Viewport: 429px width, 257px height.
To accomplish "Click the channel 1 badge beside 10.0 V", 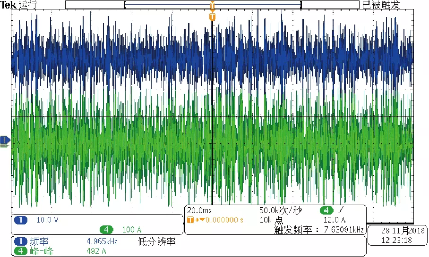I will (x=20, y=220).
